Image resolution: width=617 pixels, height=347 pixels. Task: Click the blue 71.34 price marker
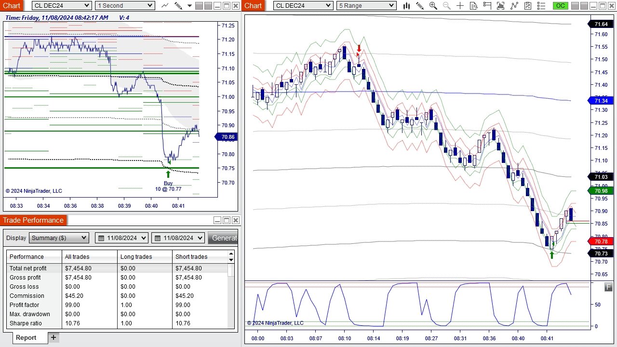pos(601,101)
